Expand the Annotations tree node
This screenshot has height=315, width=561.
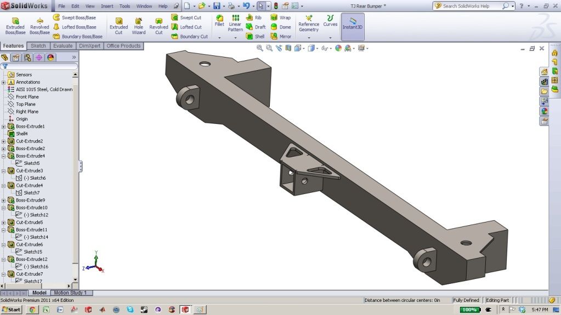coord(4,82)
